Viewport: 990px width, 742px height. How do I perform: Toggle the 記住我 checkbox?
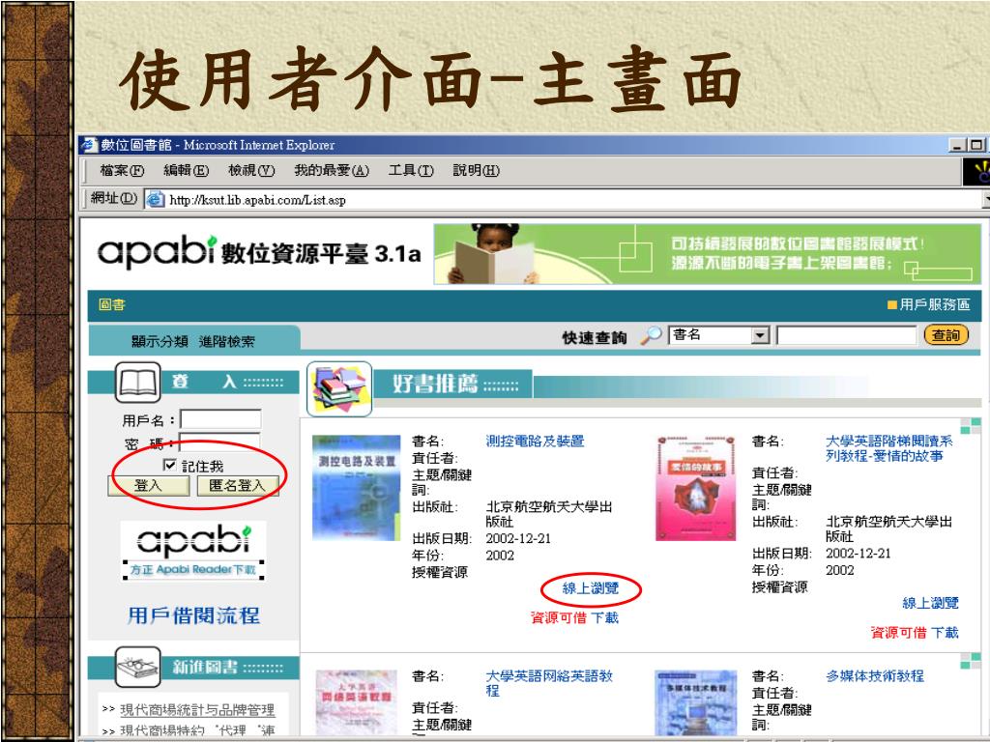[169, 465]
